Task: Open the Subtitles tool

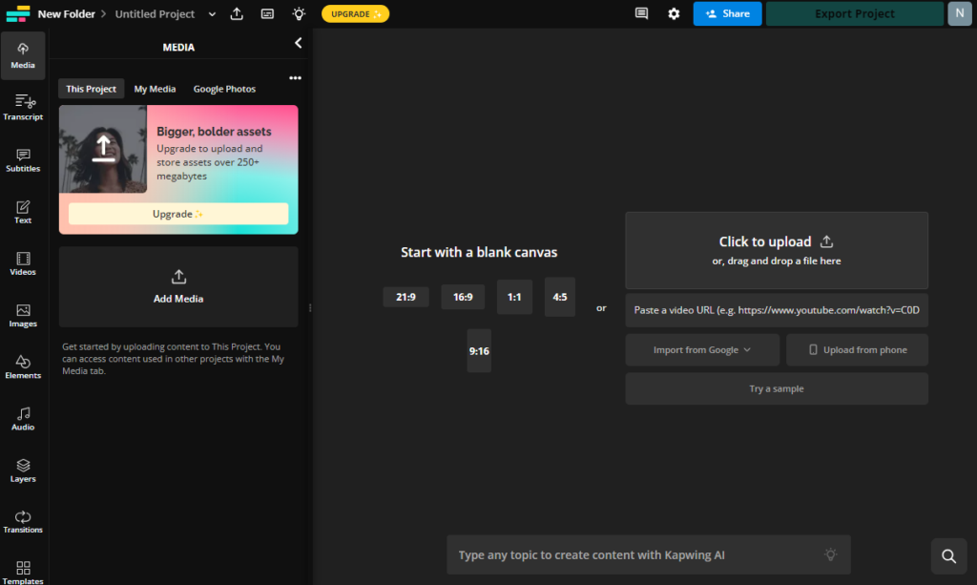Action: click(x=23, y=159)
